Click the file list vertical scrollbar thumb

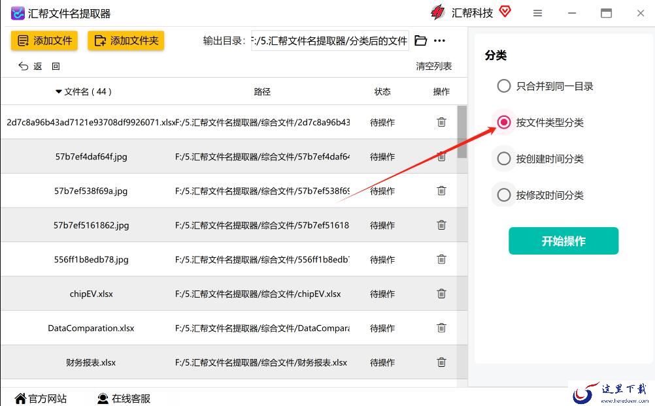click(462, 132)
